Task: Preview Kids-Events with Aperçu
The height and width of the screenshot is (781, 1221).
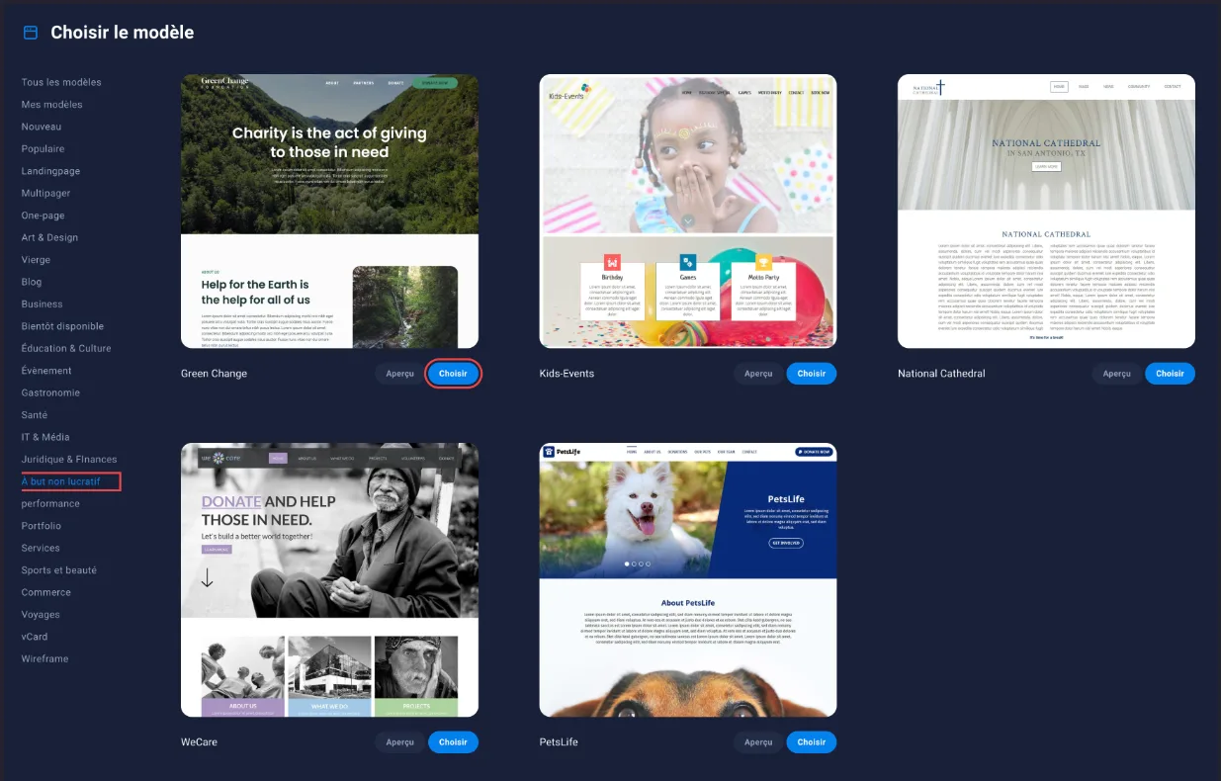Action: [758, 374]
